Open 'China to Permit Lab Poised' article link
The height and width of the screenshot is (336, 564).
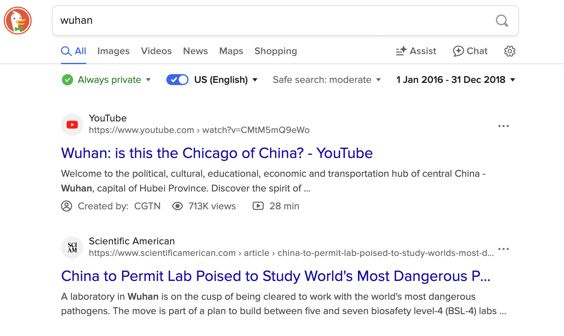click(x=275, y=276)
